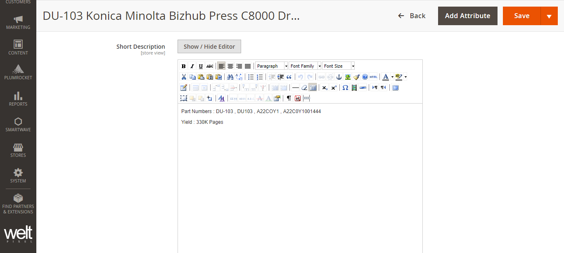Insert a new table icon
This screenshot has height=253, width=564.
coord(184,87)
